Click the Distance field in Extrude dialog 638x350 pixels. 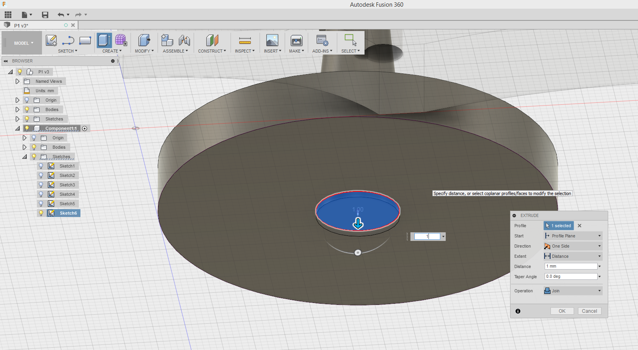pyautogui.click(x=571, y=266)
